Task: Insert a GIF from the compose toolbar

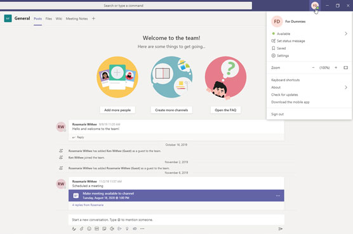Action: pyautogui.click(x=97, y=228)
